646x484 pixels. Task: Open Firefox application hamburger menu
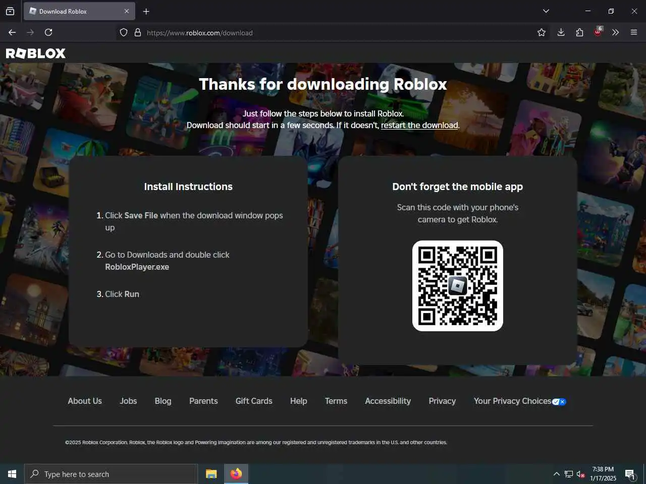point(634,32)
